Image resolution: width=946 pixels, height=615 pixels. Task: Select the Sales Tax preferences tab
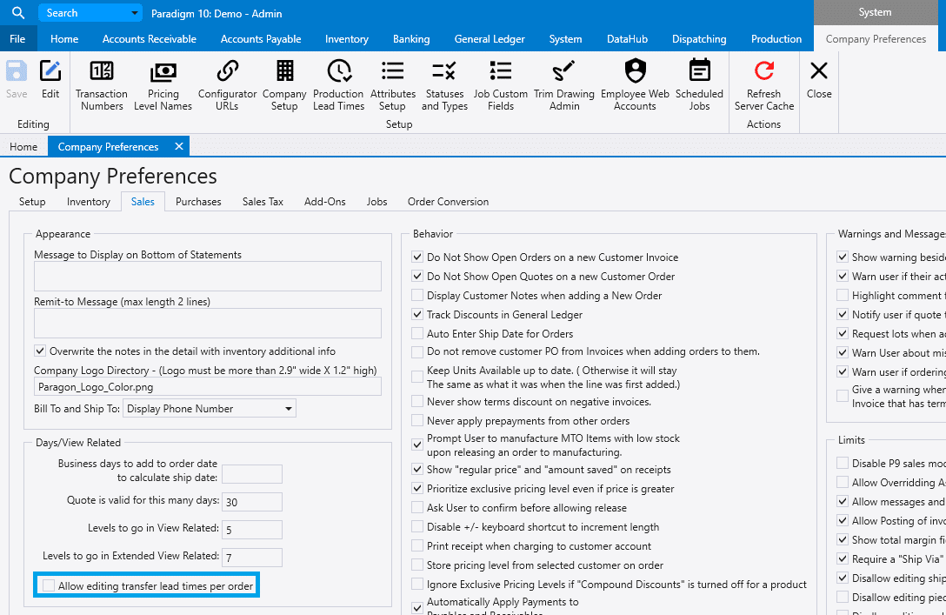263,202
